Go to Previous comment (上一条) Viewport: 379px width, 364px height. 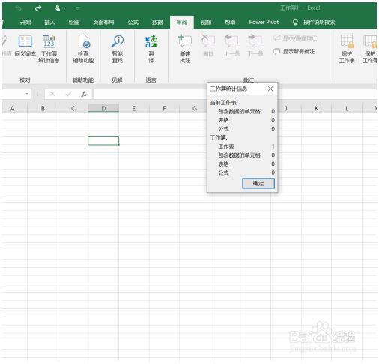(x=231, y=46)
